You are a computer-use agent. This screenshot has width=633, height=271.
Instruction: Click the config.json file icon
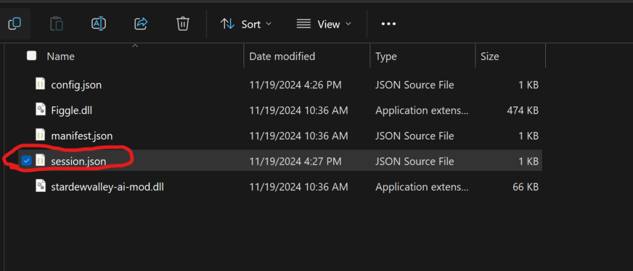(x=40, y=85)
